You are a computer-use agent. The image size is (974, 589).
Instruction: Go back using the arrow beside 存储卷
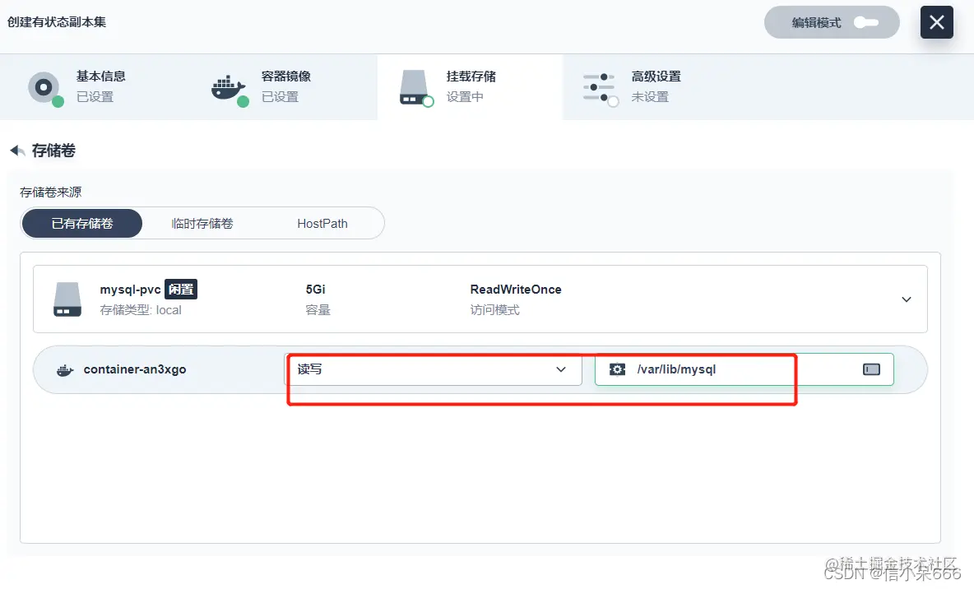(17, 151)
